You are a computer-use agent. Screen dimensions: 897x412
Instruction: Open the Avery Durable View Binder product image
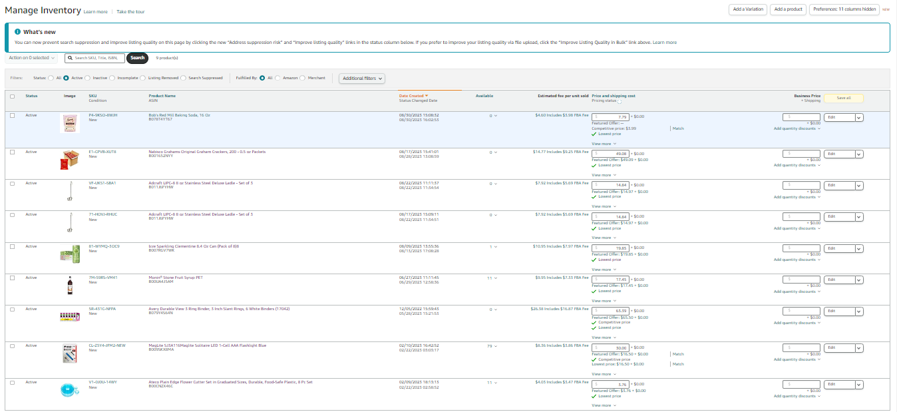coord(70,315)
